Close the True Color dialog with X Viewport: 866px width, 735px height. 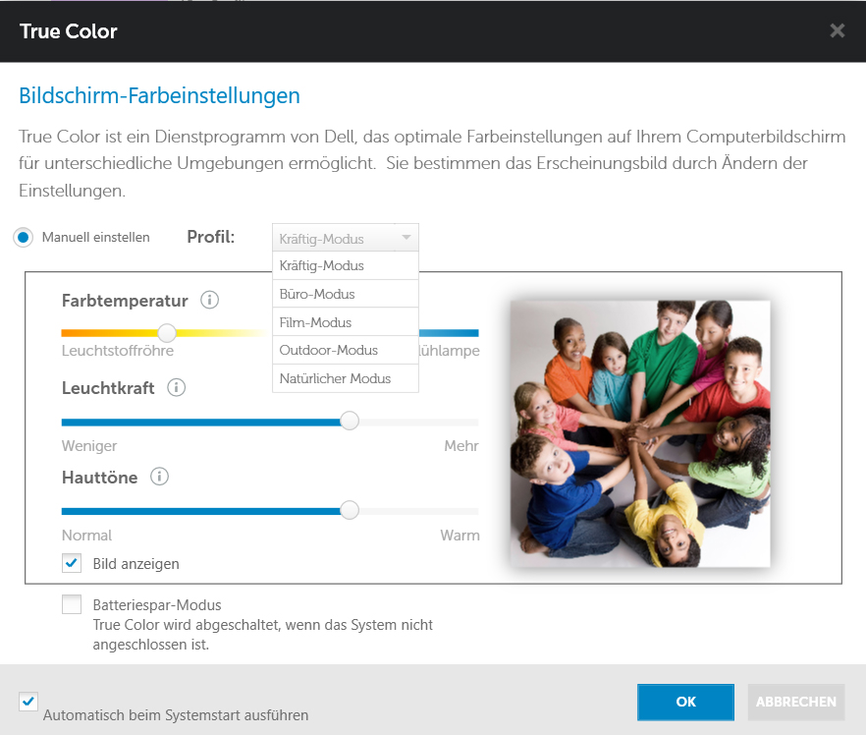pyautogui.click(x=838, y=30)
